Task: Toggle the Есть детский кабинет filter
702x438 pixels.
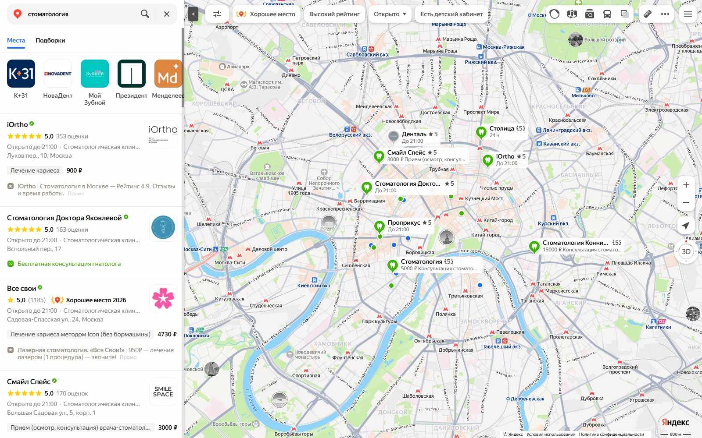Action: 451,14
